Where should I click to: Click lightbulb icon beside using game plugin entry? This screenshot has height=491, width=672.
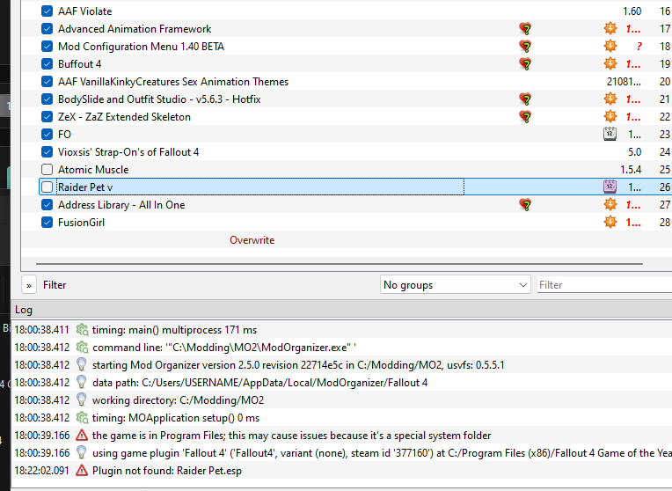pyautogui.click(x=82, y=452)
